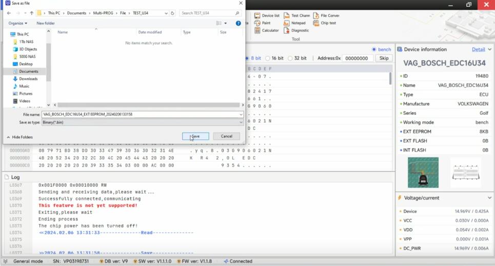Open 3D Objects in the folder tree

tap(25, 49)
